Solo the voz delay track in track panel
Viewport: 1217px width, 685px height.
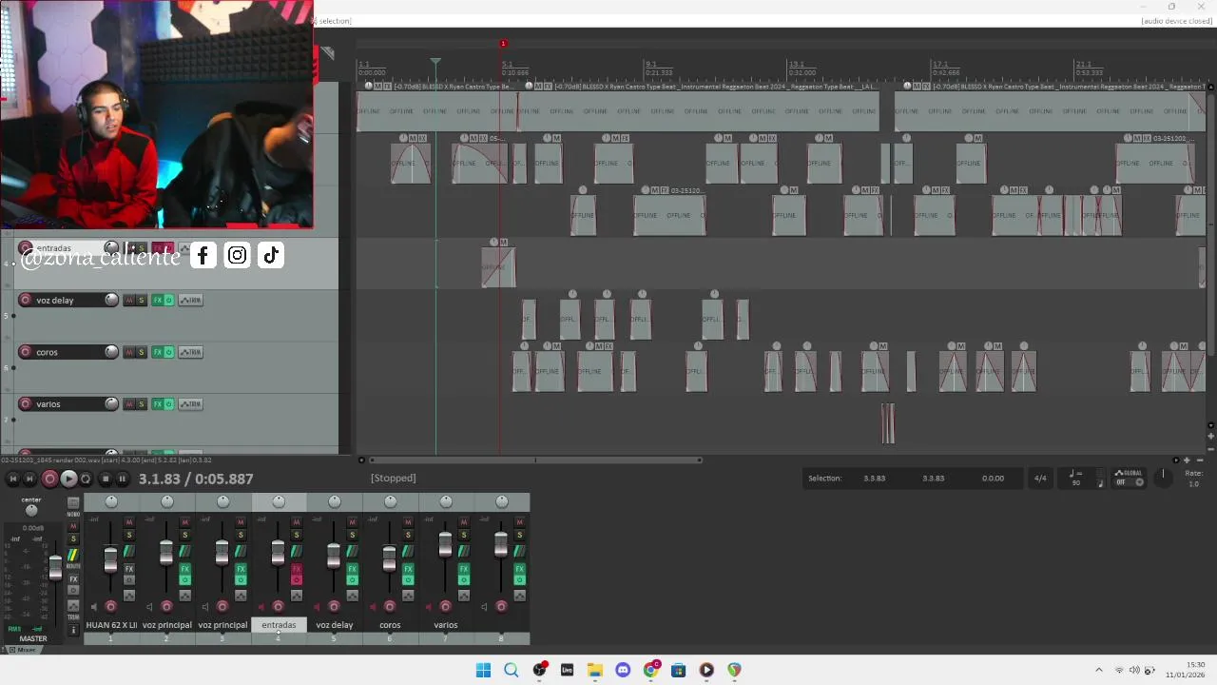click(142, 300)
